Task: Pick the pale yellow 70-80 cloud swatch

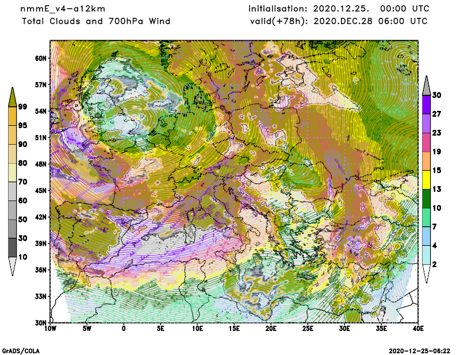Action: click(x=13, y=172)
